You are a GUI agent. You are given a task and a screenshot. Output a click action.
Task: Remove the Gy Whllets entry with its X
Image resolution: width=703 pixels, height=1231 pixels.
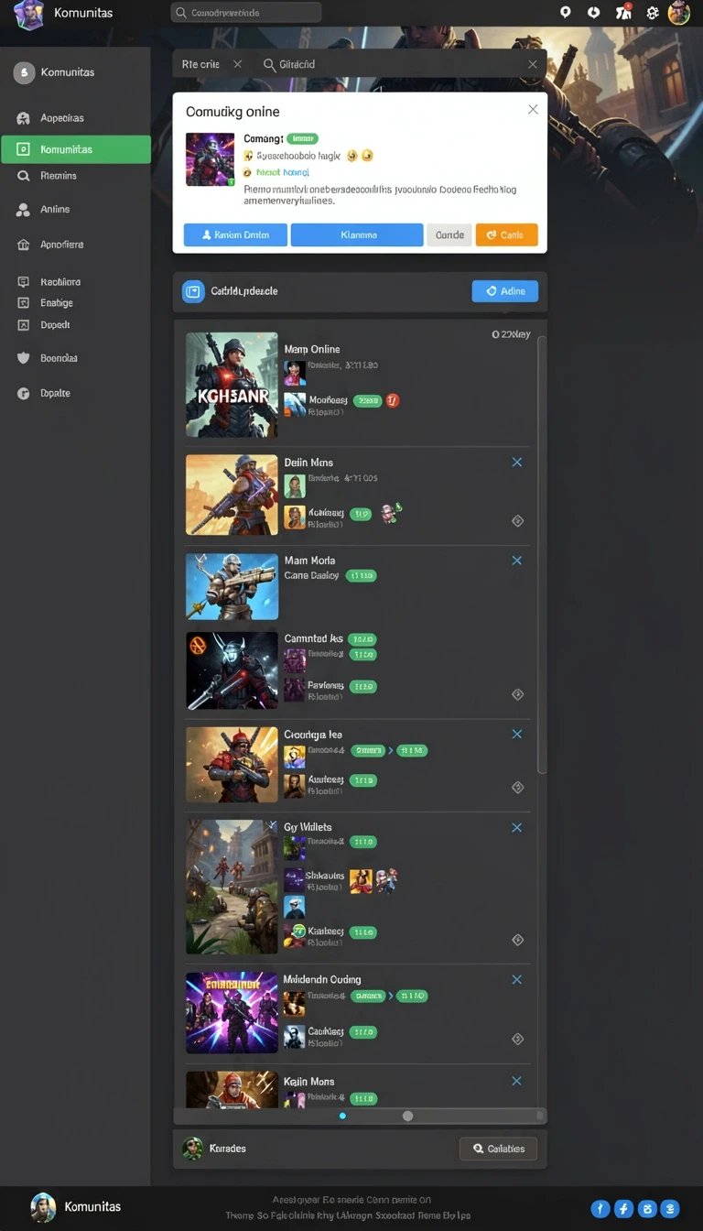pyautogui.click(x=517, y=828)
